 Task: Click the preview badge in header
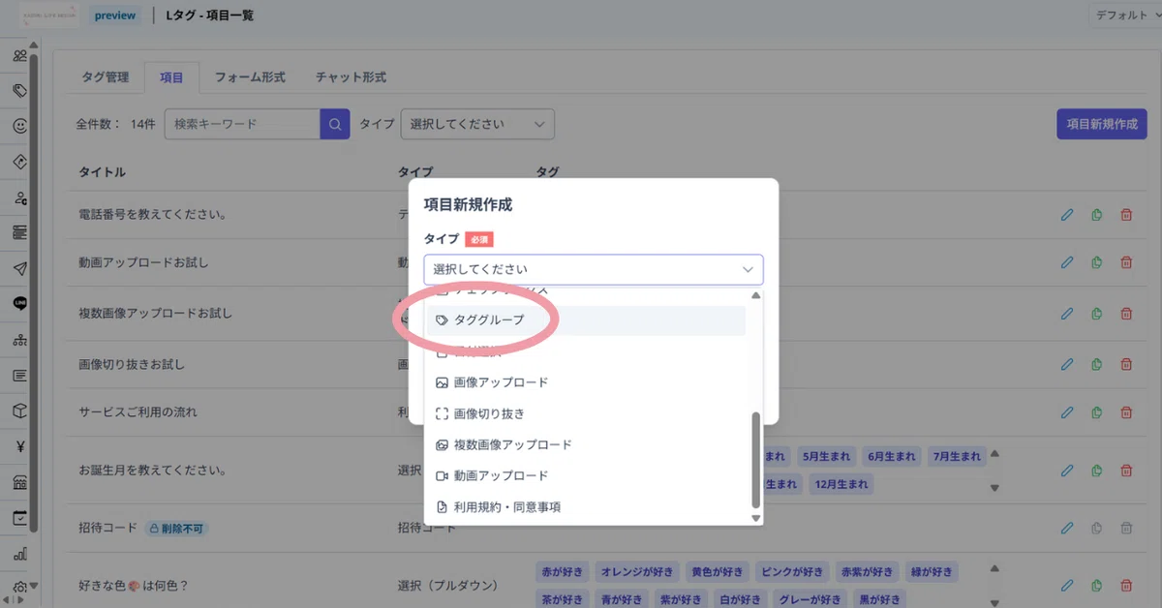(x=115, y=15)
